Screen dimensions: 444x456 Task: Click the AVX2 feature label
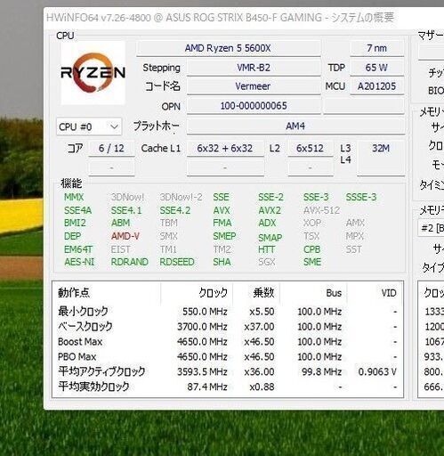coord(270,210)
